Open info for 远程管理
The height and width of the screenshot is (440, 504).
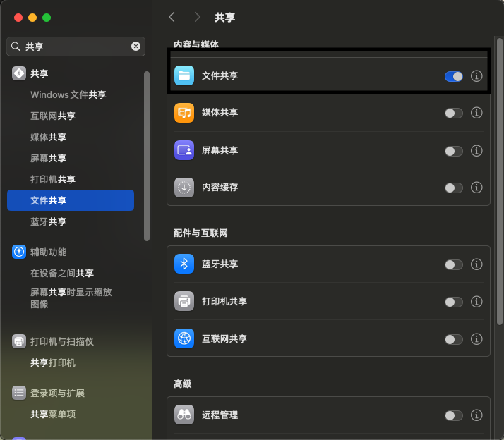click(476, 415)
